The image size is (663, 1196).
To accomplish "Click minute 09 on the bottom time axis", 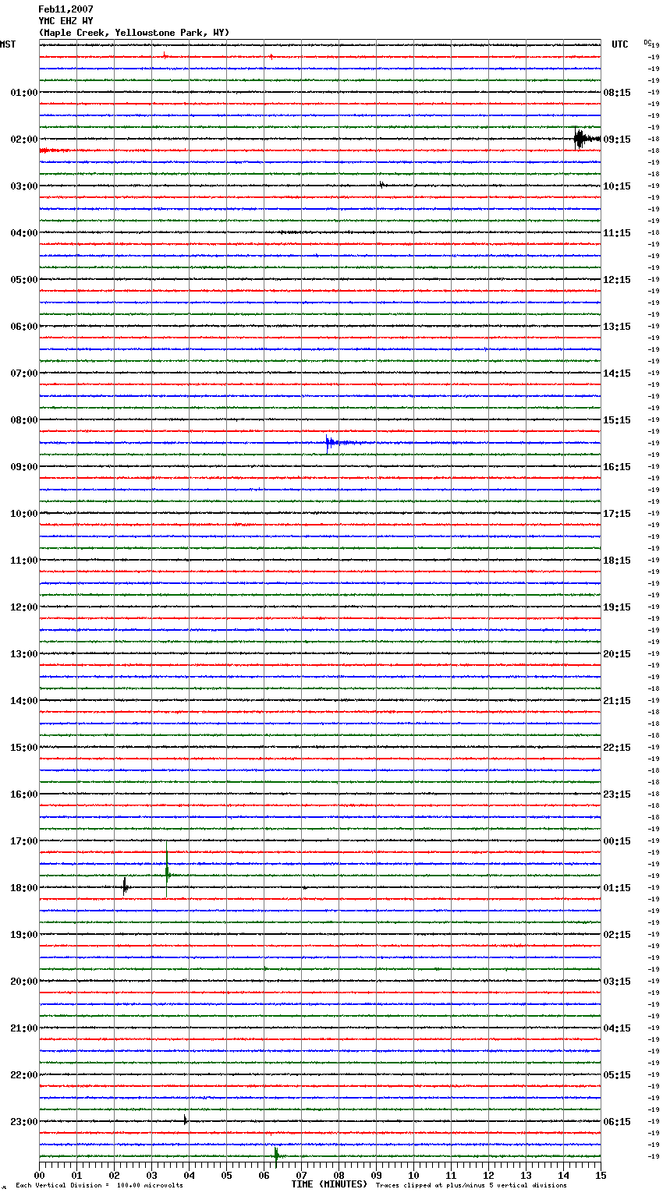I will pyautogui.click(x=376, y=1175).
